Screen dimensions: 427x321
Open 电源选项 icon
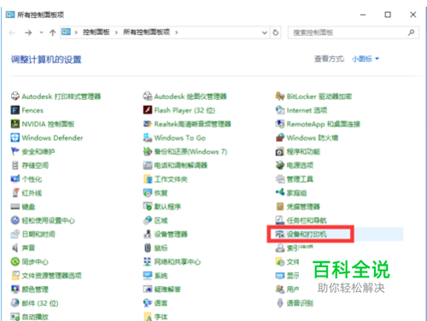tap(280, 166)
